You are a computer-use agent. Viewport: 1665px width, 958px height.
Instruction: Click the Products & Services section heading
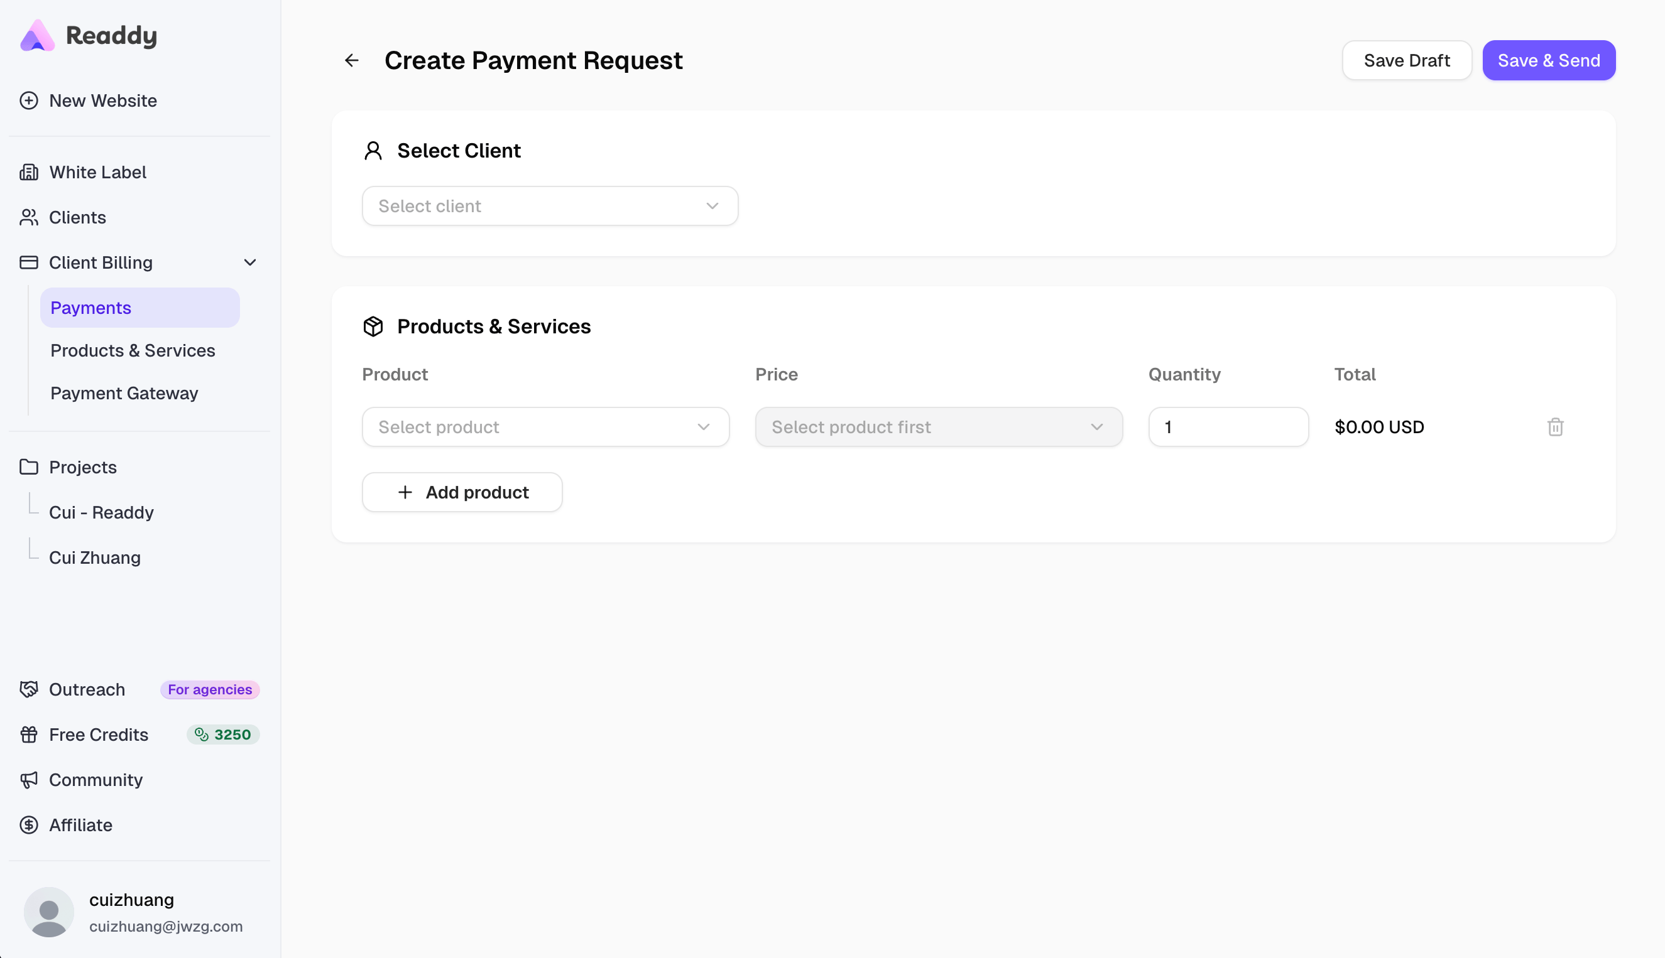[494, 326]
